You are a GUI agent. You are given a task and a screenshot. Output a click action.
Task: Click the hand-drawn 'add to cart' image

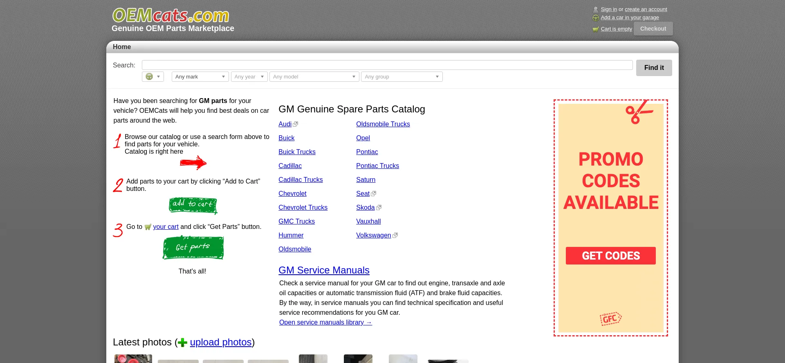click(x=193, y=205)
